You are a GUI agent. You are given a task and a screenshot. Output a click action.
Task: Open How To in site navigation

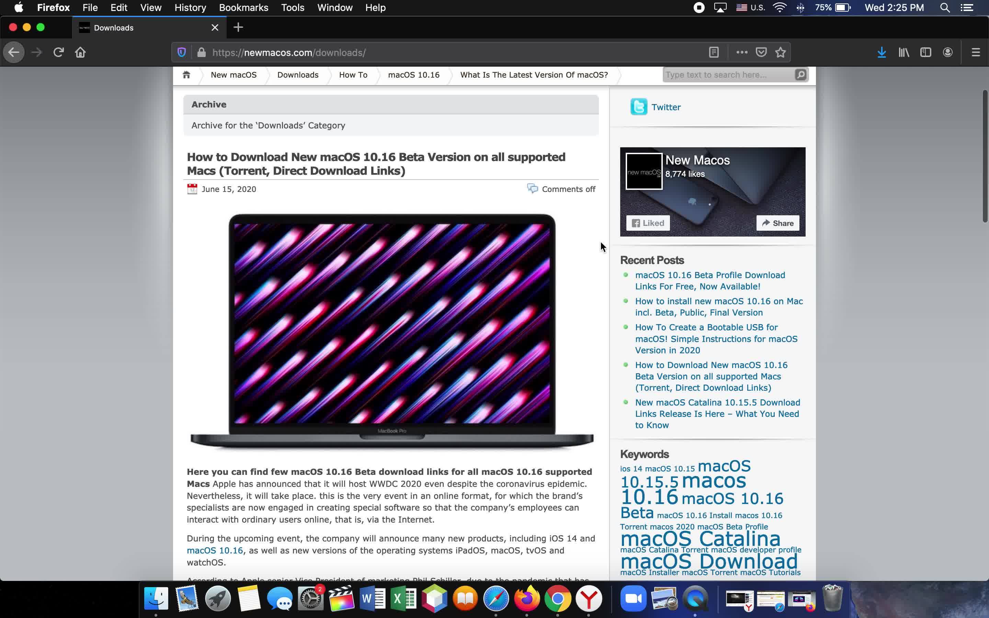coord(353,75)
